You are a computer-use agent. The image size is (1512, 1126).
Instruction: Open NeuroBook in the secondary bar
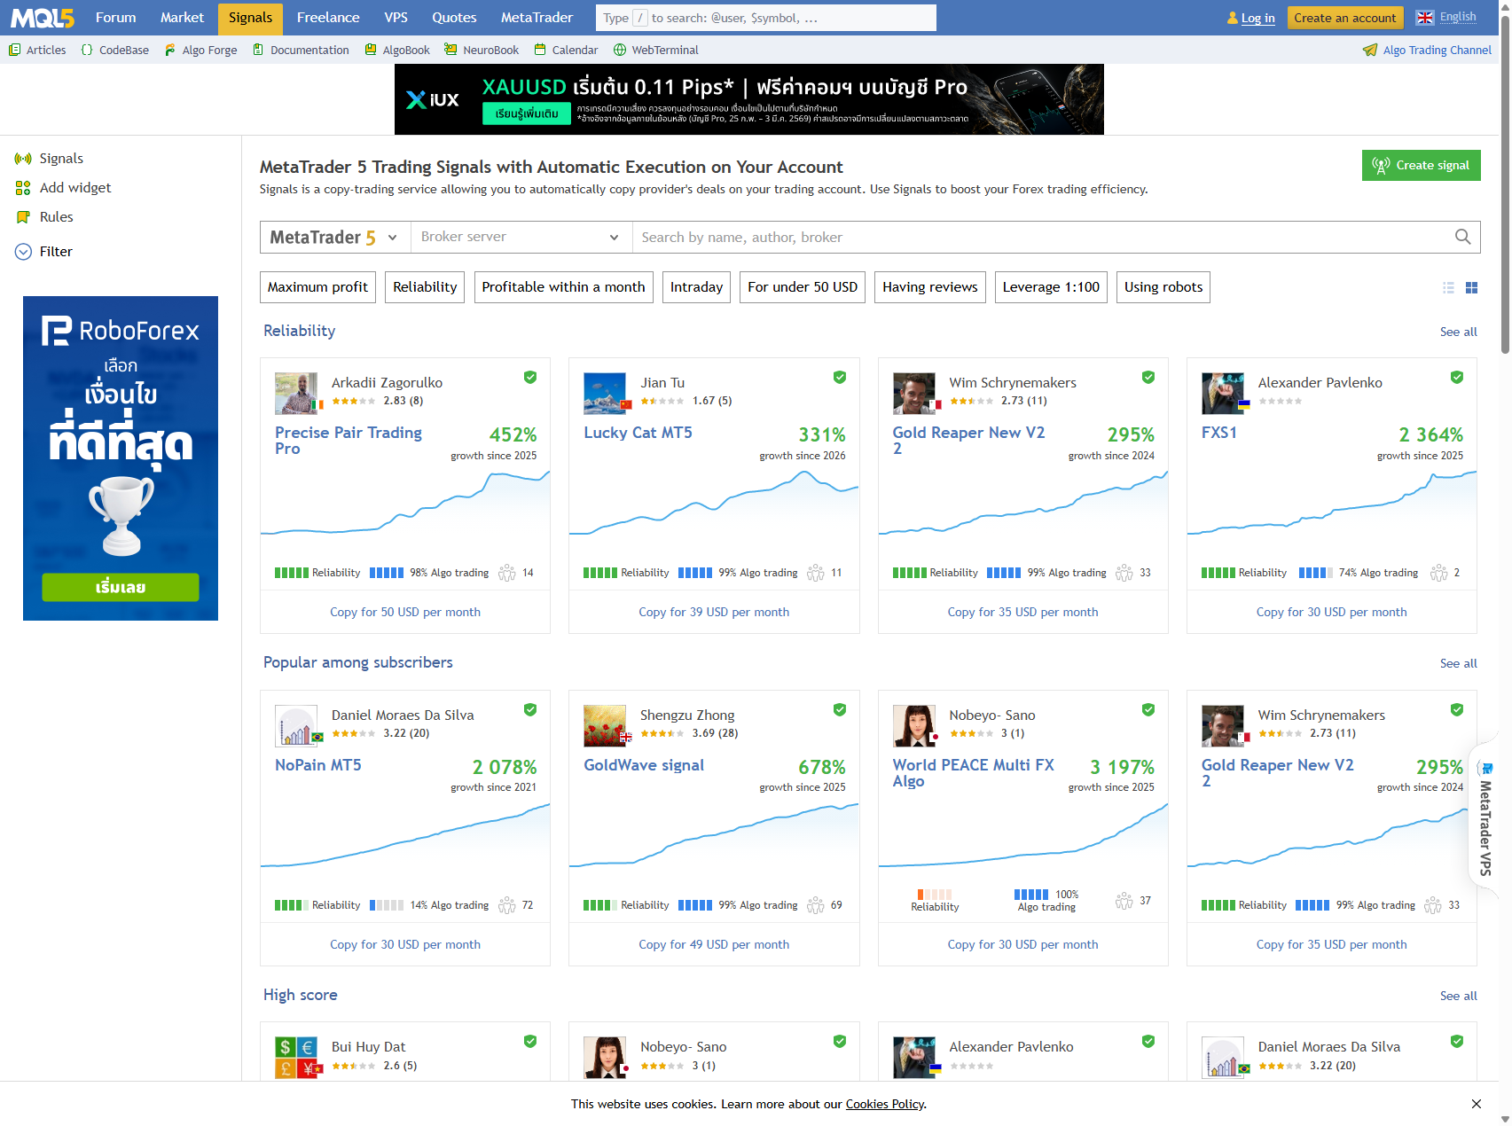coord(482,50)
